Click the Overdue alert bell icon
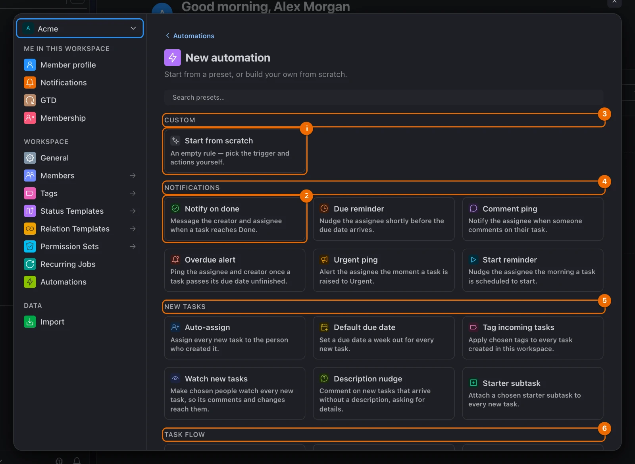Image resolution: width=635 pixels, height=464 pixels. [x=175, y=260]
